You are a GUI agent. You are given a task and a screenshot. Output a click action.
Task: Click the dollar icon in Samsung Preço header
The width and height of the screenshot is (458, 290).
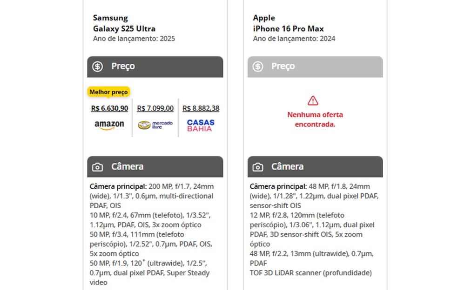[x=97, y=66]
